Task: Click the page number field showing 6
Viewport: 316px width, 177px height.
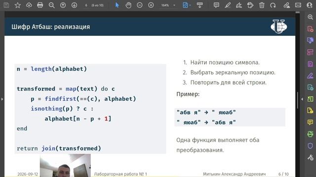Action: (86, 5)
